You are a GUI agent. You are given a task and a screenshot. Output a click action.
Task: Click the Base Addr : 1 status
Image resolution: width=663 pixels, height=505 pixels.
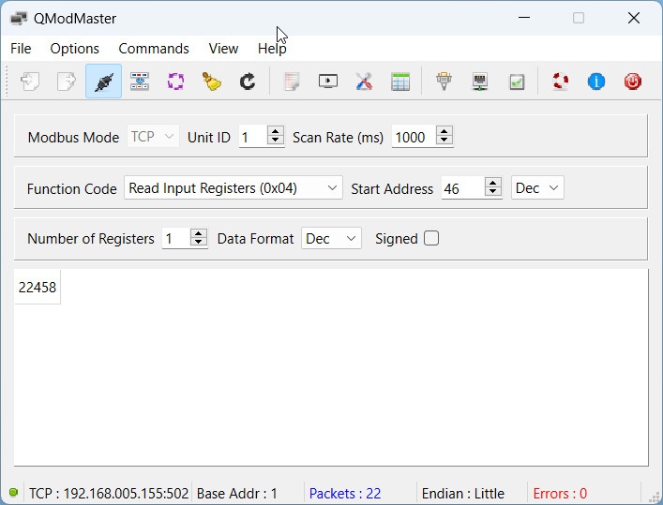(236, 493)
